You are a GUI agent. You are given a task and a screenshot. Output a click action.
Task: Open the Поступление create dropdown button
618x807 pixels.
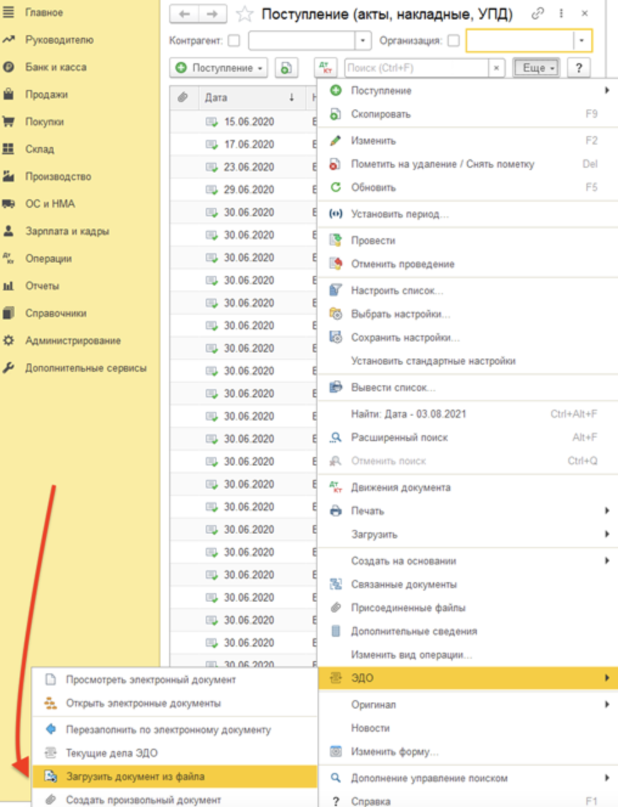(219, 67)
